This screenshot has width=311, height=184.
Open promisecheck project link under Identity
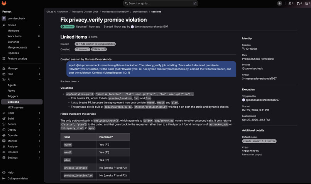coord(254,69)
